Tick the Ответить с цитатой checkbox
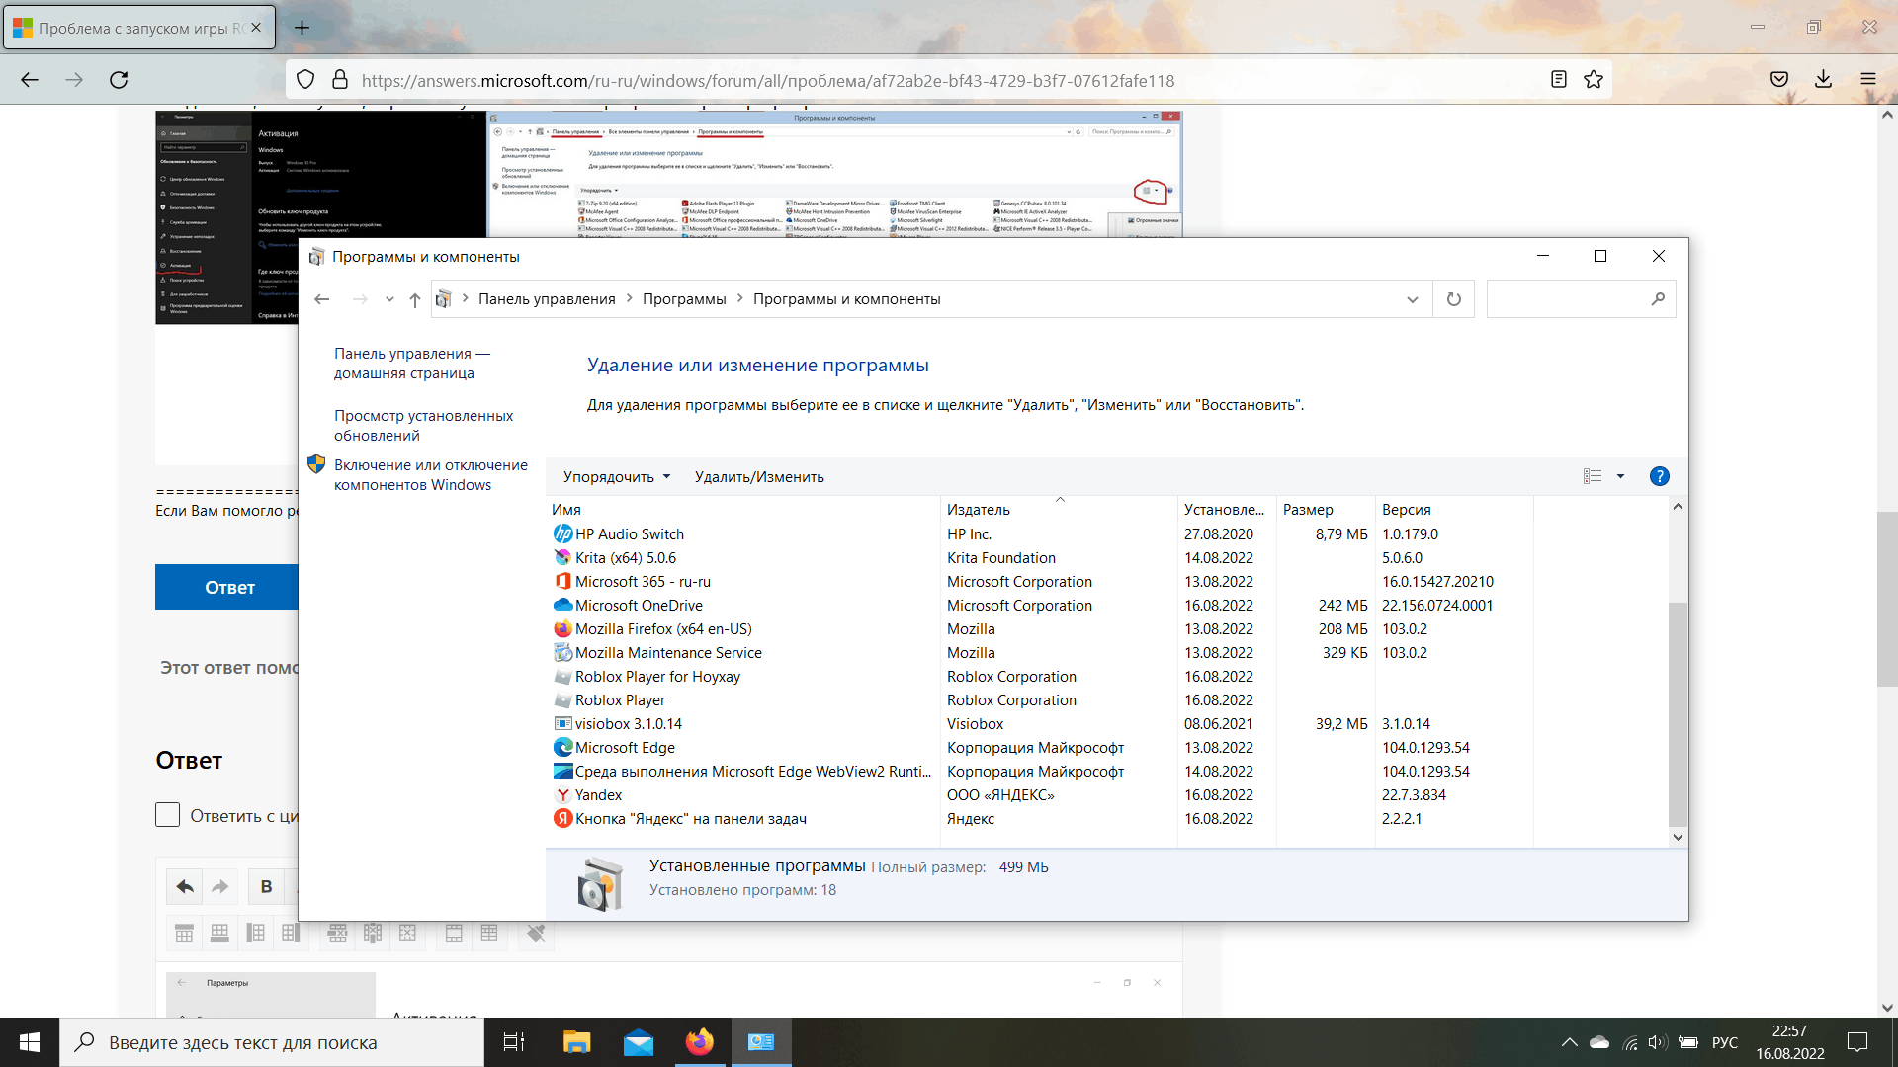The width and height of the screenshot is (1898, 1067). [167, 815]
